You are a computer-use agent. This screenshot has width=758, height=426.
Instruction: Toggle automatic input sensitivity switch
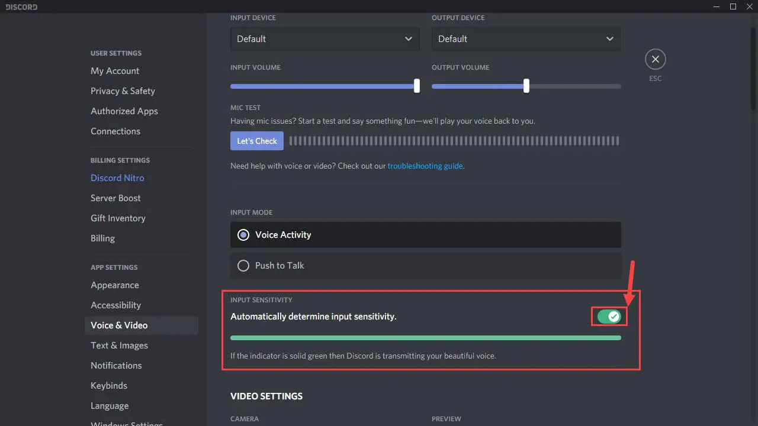click(x=609, y=317)
